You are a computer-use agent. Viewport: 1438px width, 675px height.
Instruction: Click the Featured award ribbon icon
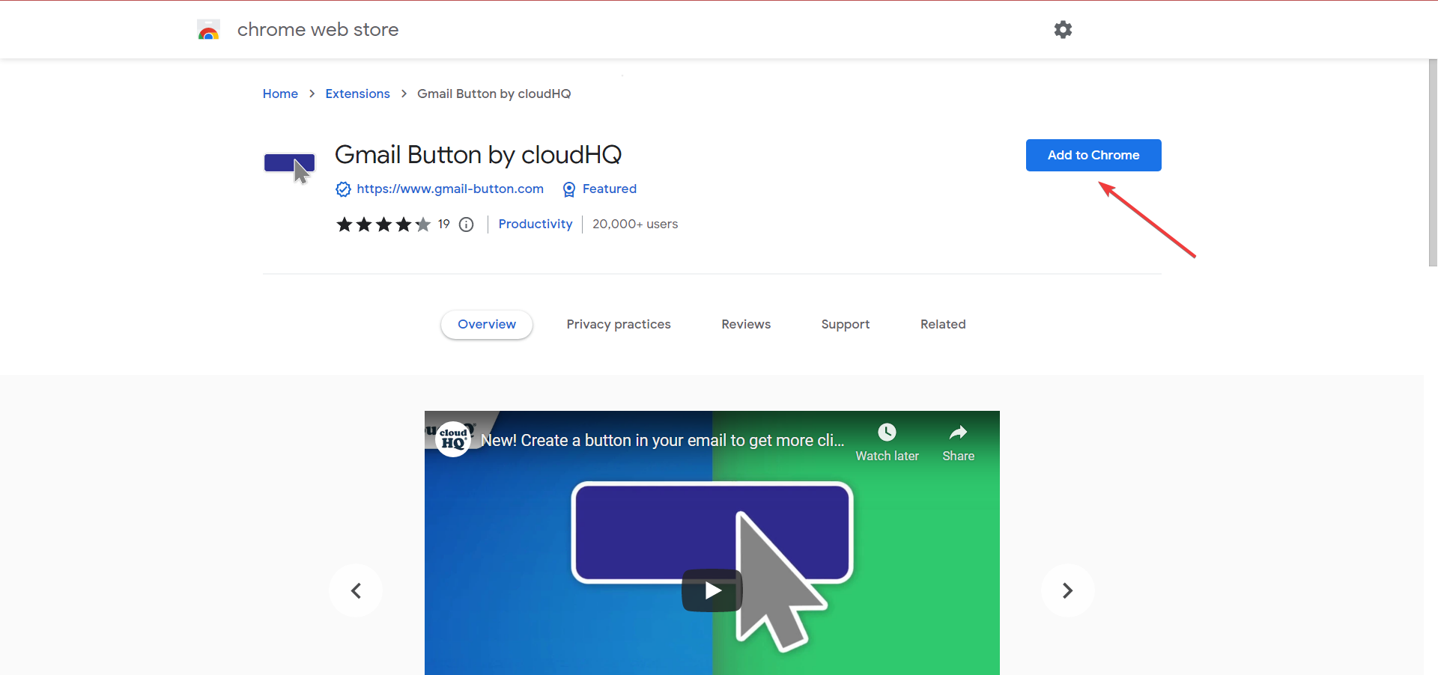click(x=569, y=189)
